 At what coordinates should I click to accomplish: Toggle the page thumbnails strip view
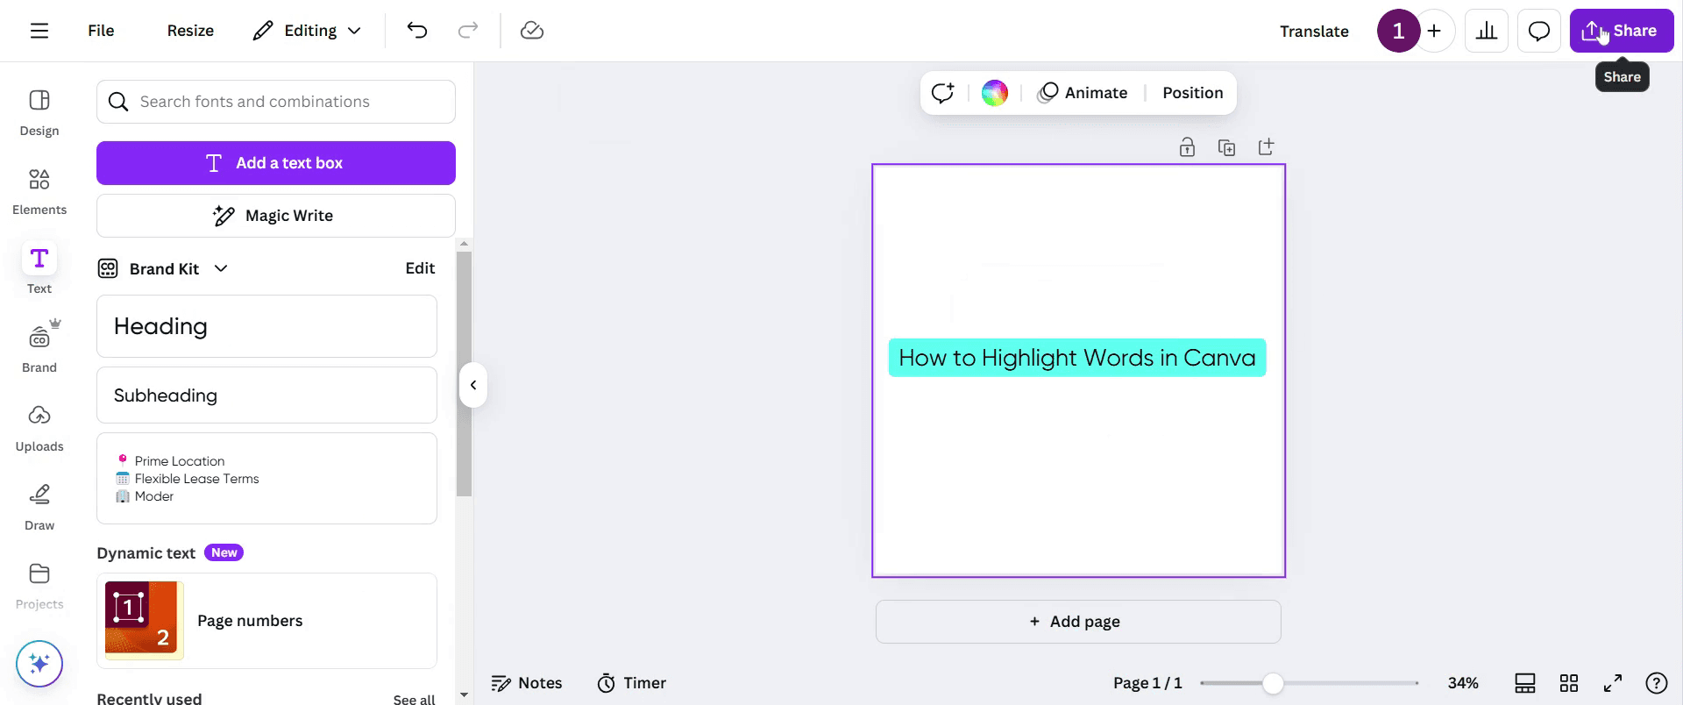pos(1525,683)
